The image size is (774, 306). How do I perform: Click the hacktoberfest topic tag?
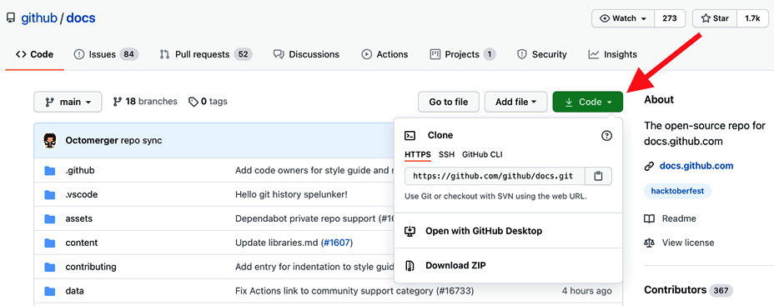tap(677, 190)
